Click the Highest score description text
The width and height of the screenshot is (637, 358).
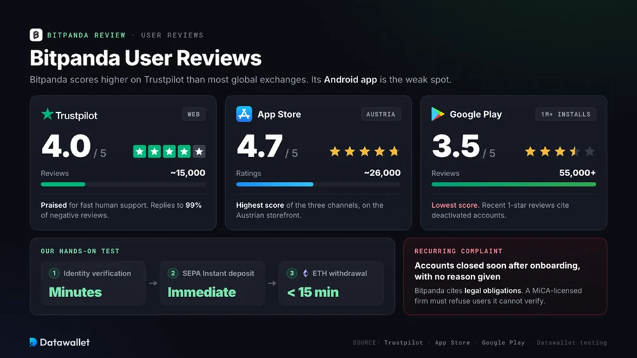coord(309,210)
